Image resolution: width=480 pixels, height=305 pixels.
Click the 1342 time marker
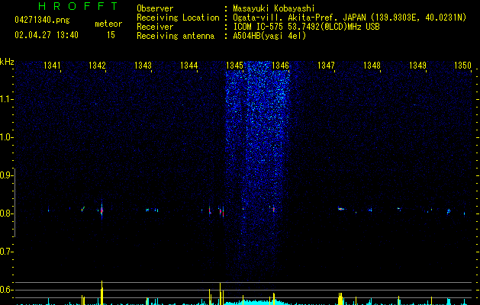pyautogui.click(x=97, y=66)
